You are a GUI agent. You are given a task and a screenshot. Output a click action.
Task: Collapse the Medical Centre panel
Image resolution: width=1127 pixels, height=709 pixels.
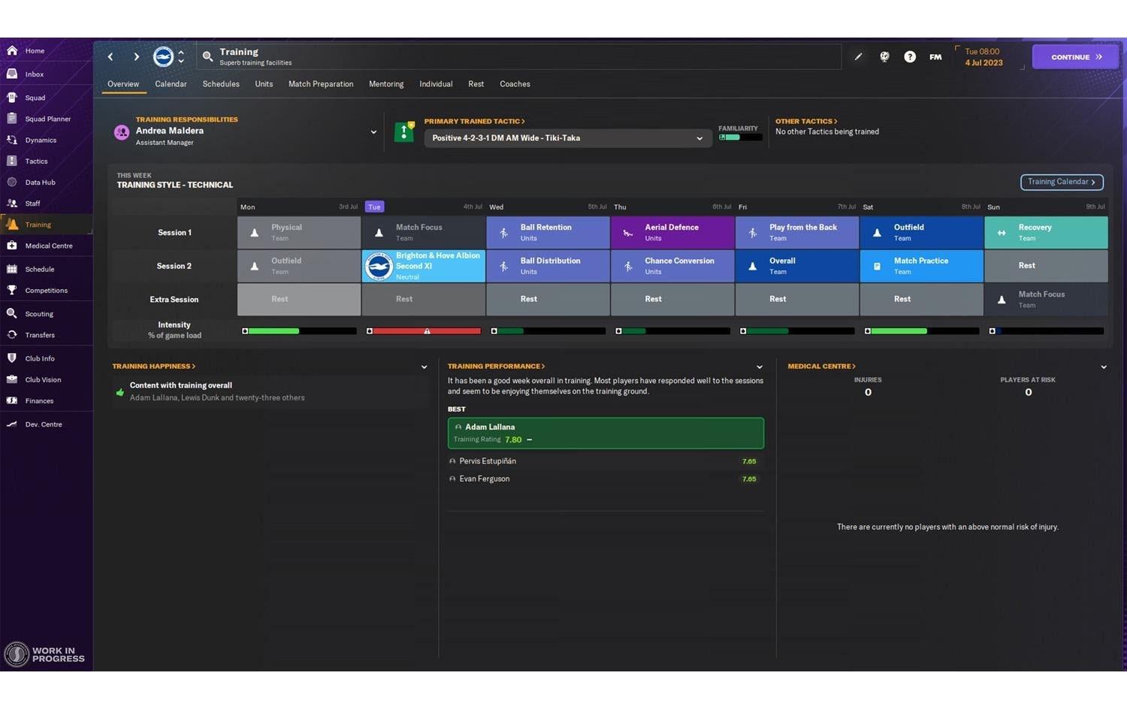coord(1103,367)
